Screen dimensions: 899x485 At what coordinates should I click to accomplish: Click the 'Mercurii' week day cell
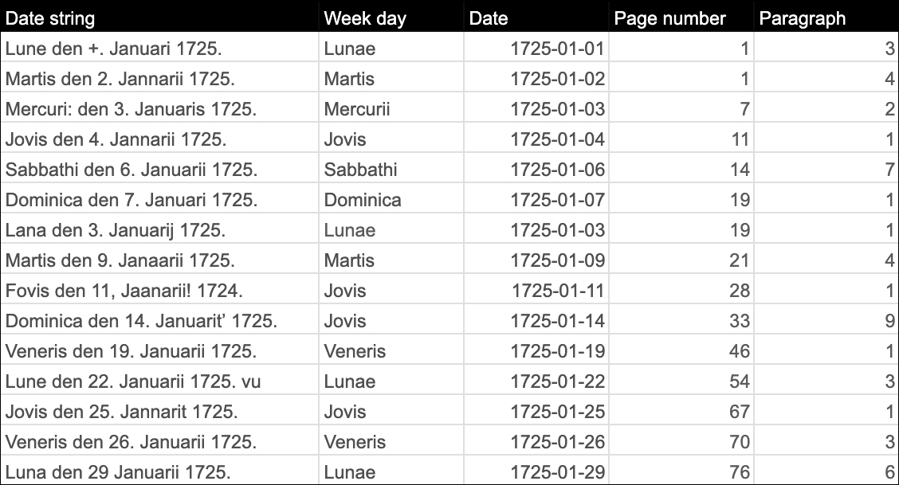[391, 109]
